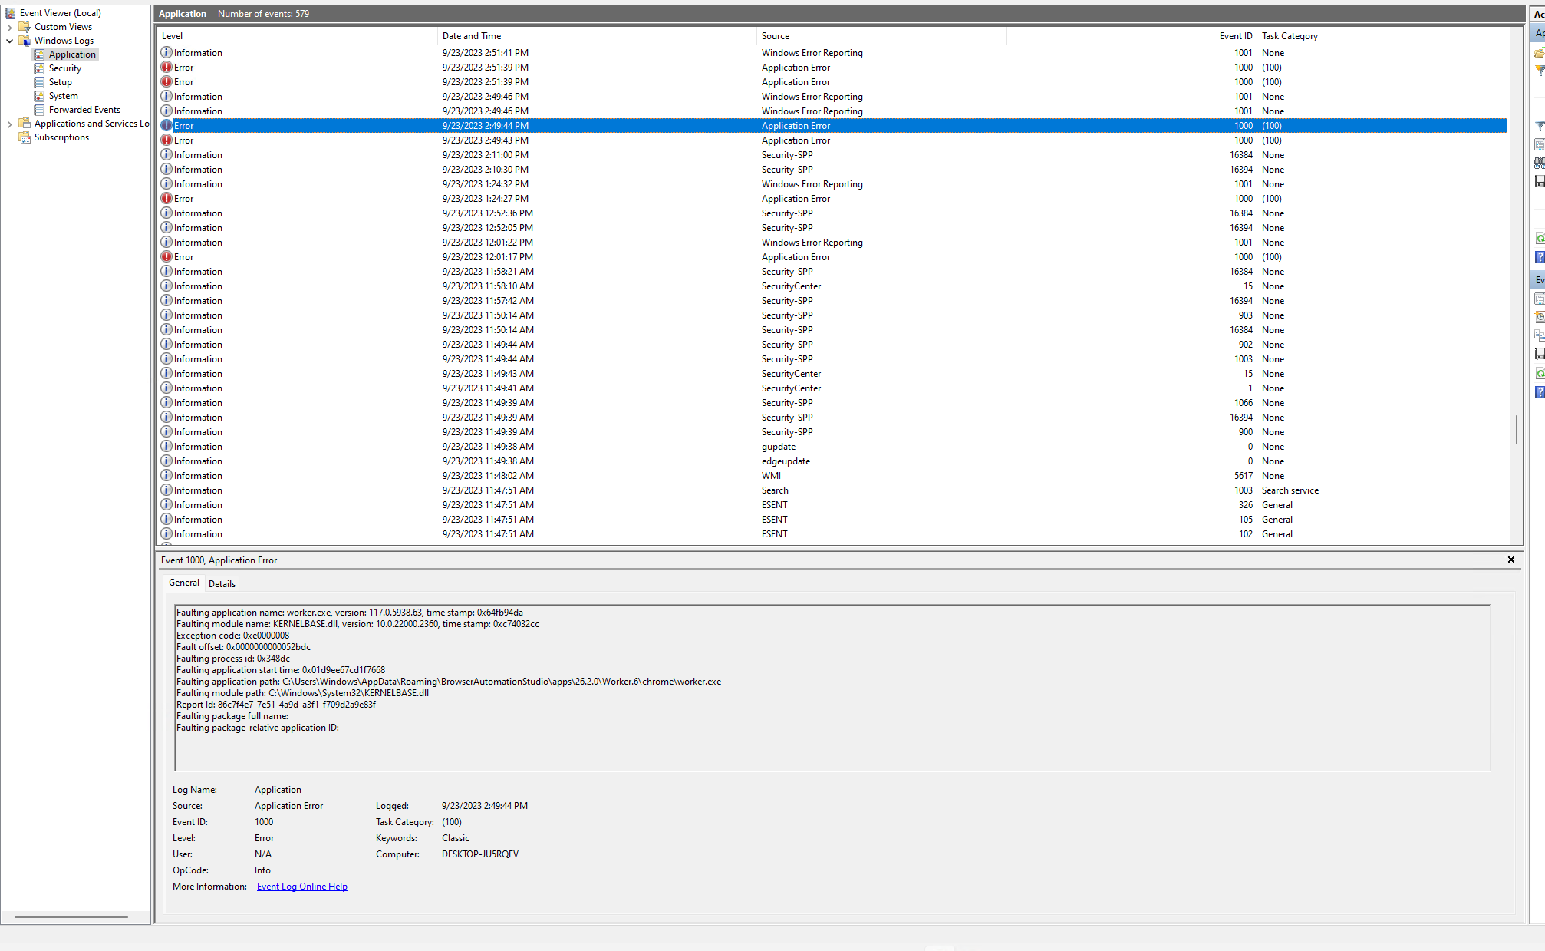This screenshot has width=1545, height=951.
Task: Click the red Error icon at 1:24:27 PM
Action: 166,199
